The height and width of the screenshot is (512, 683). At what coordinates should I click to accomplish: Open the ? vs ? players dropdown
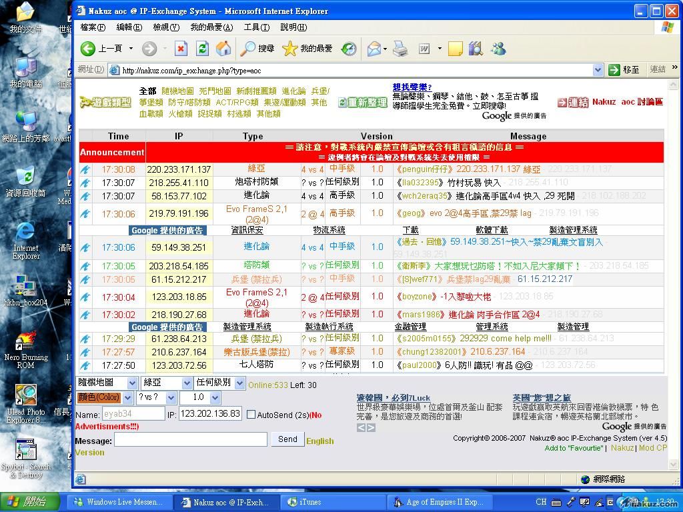coord(171,397)
